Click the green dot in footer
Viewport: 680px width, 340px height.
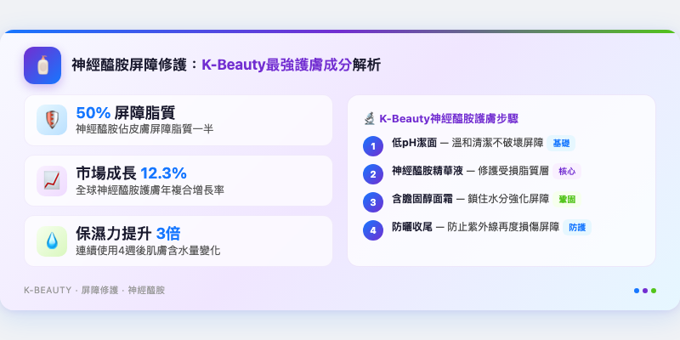point(654,291)
